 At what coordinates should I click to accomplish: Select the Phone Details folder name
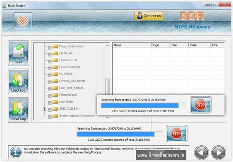coord(68,95)
